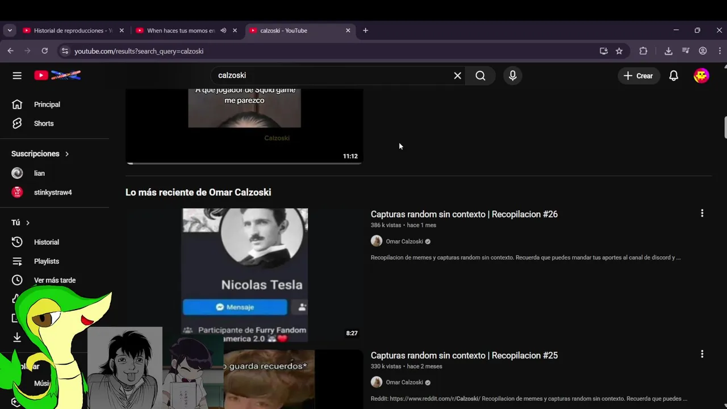The image size is (727, 409).
Task: Open Omar Calzoski channel under Recopilacion #25
Action: [404, 382]
